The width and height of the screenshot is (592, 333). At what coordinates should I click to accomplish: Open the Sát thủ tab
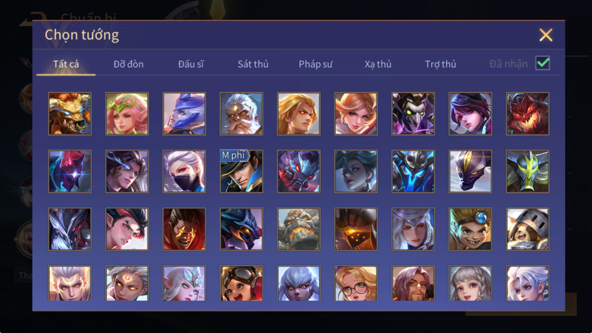click(253, 64)
